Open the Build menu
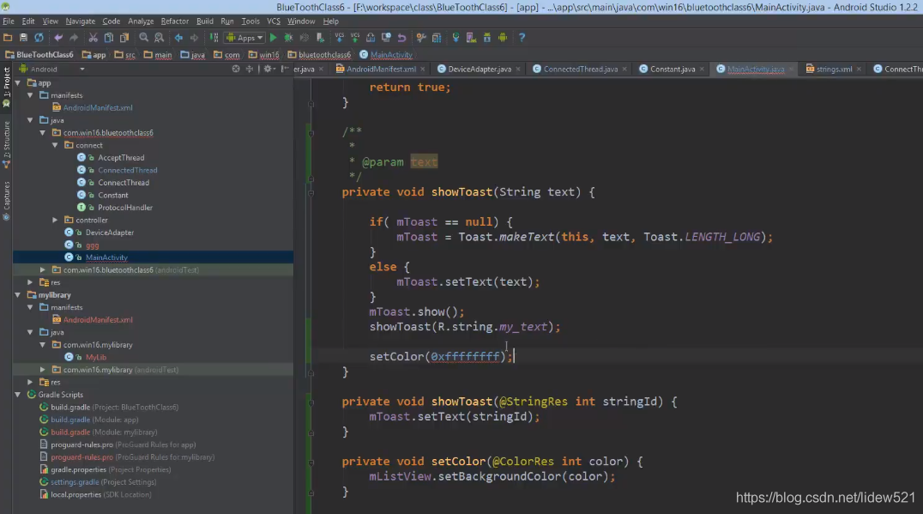Viewport: 923px width, 514px height. click(204, 20)
